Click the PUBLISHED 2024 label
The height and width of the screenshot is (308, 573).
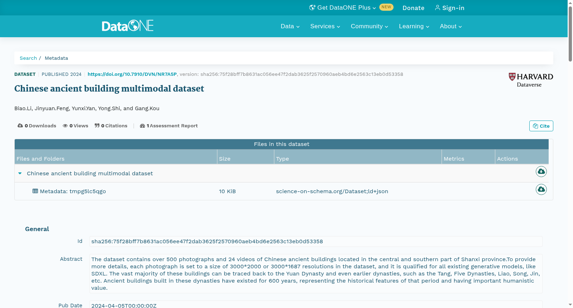pos(62,74)
